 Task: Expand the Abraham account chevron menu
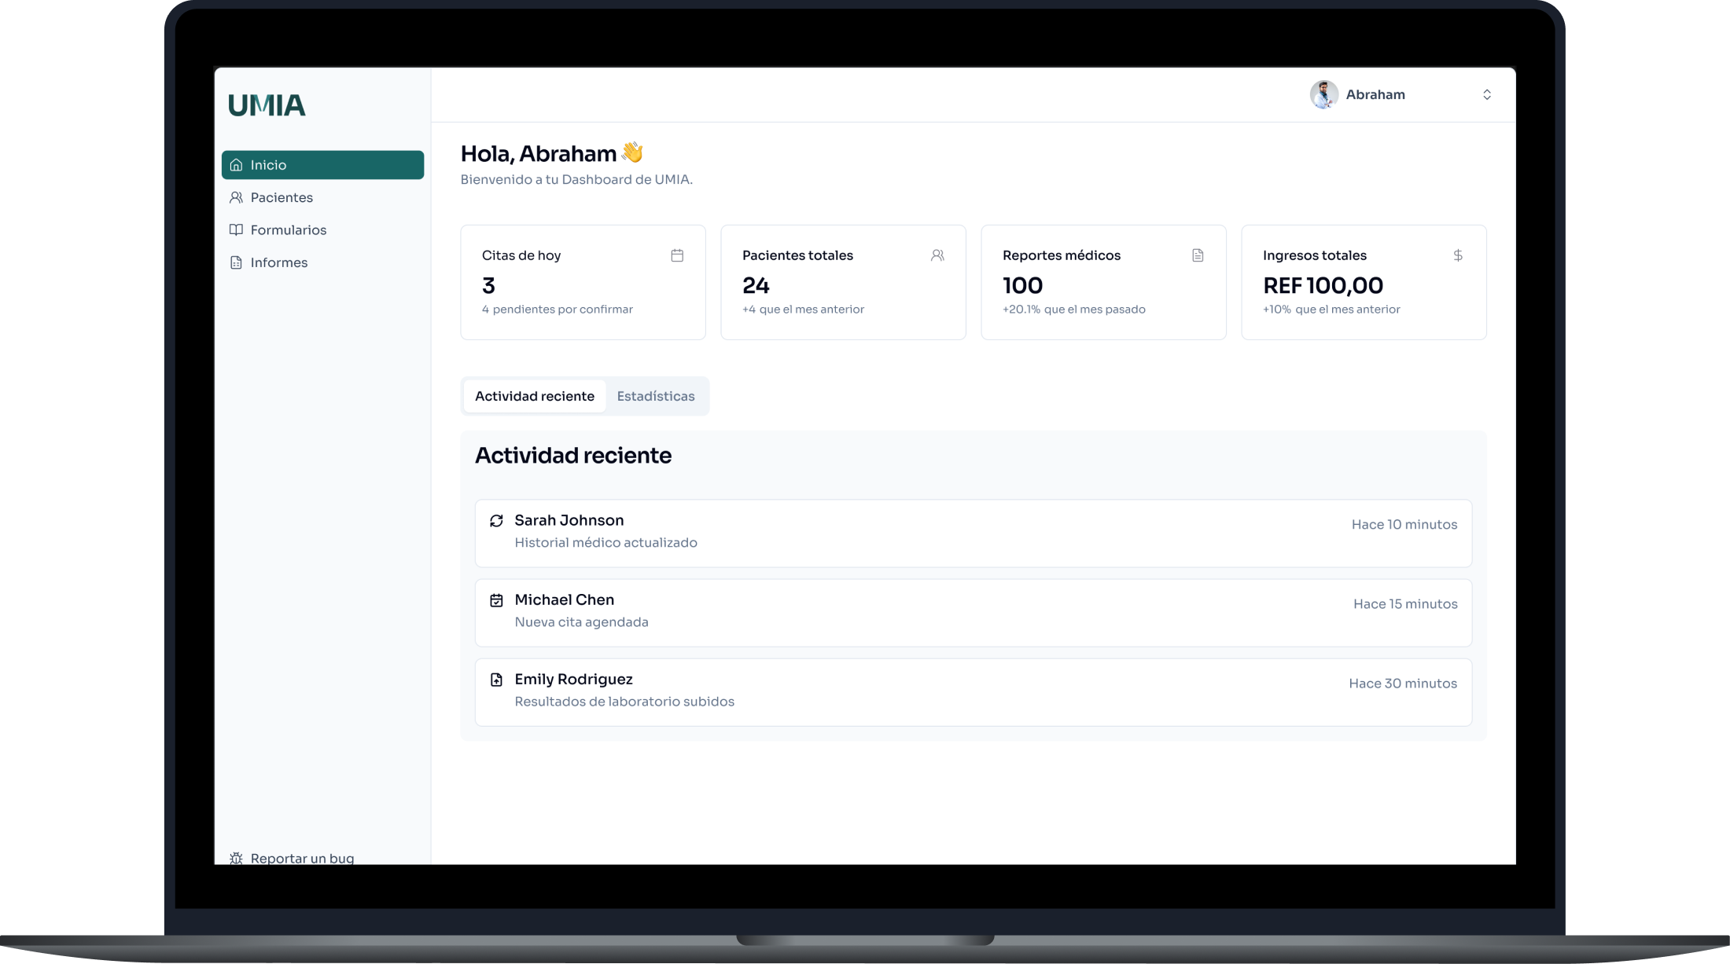tap(1486, 94)
